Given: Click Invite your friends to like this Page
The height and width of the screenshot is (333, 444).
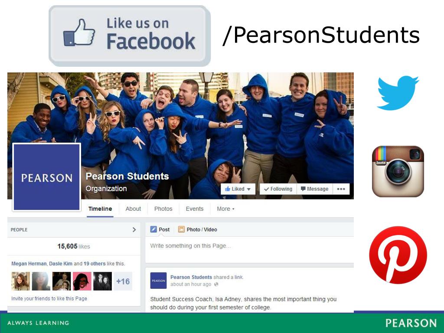Looking at the screenshot, I should pyautogui.click(x=49, y=298).
